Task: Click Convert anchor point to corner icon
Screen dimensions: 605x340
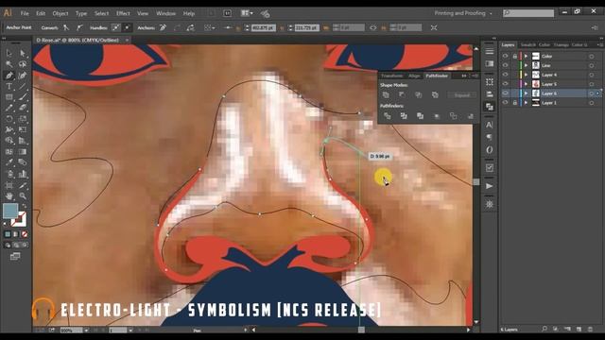Action: (66, 27)
